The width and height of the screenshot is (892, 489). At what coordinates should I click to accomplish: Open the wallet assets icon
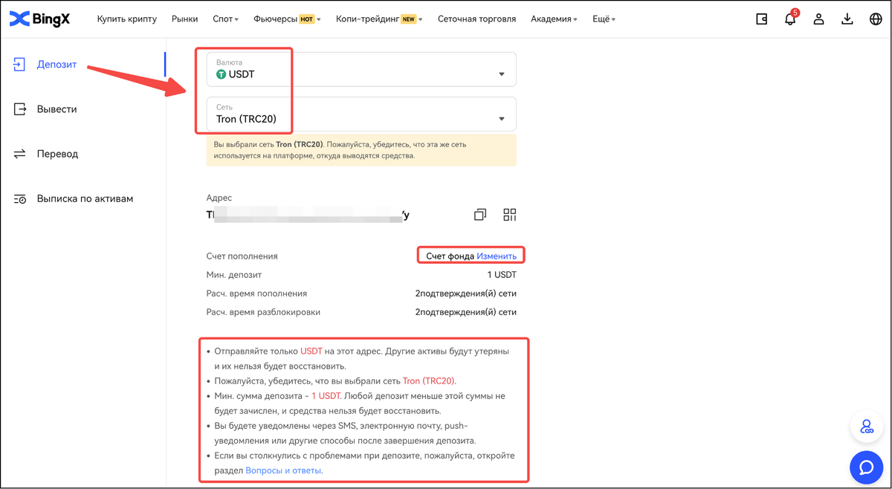point(761,19)
